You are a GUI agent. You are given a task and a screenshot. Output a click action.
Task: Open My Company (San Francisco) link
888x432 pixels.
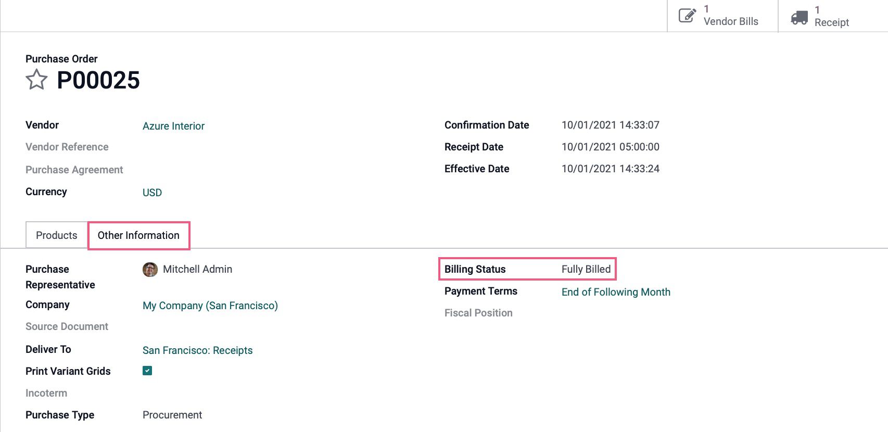point(210,306)
